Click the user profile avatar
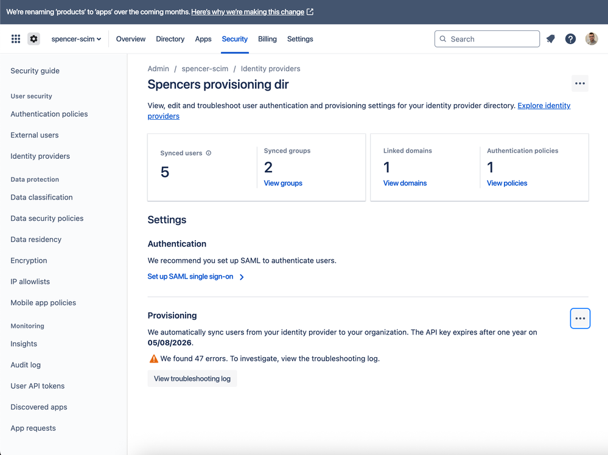The image size is (608, 455). 592,39
